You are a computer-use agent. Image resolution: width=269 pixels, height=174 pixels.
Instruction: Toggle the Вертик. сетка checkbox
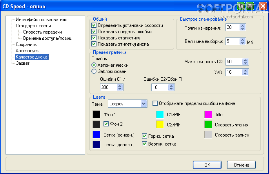[x=144, y=144]
